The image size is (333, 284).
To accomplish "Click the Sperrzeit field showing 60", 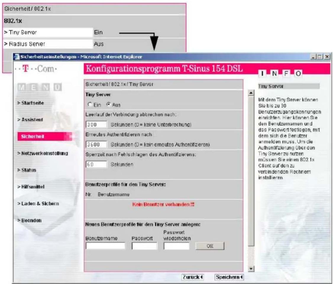I will click(96, 164).
